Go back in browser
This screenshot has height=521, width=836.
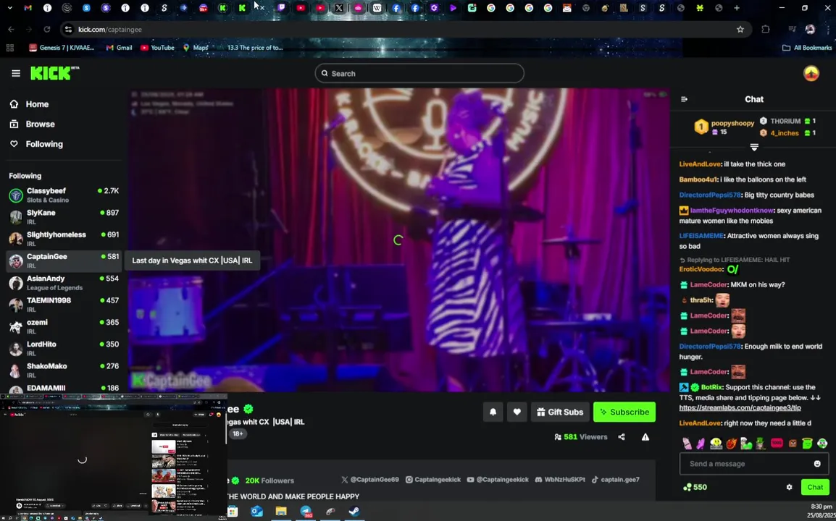[x=11, y=29]
